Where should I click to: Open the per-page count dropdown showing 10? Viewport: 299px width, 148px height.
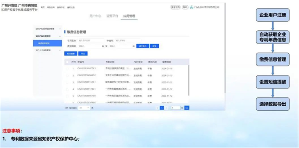point(84,108)
